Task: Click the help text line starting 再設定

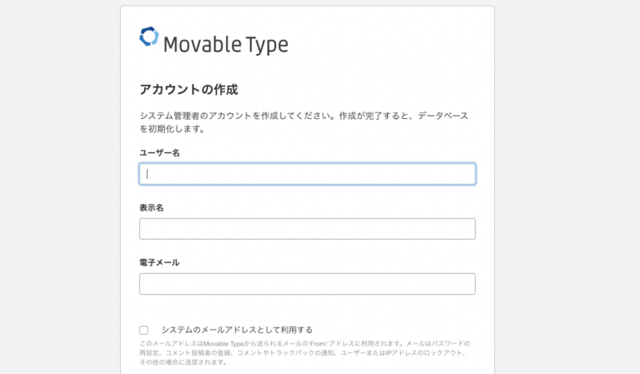Action: (x=304, y=352)
